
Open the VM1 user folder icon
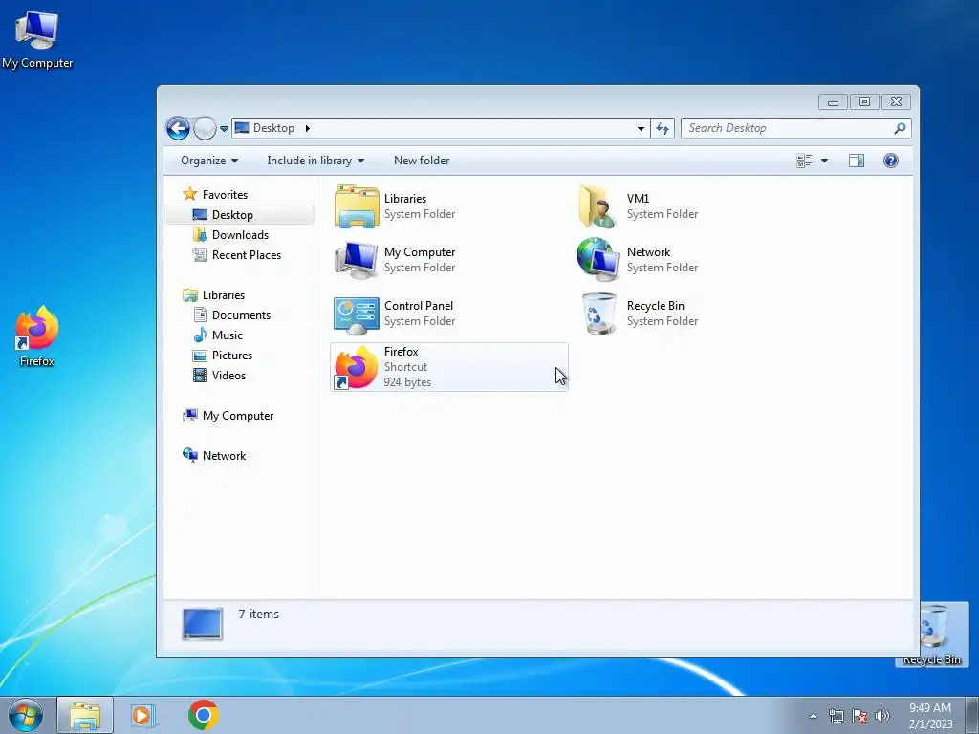pos(598,206)
